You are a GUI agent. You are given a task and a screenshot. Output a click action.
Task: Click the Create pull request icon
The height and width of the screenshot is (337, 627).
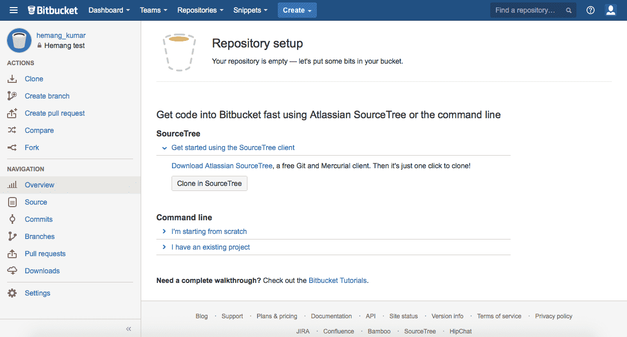(x=13, y=113)
